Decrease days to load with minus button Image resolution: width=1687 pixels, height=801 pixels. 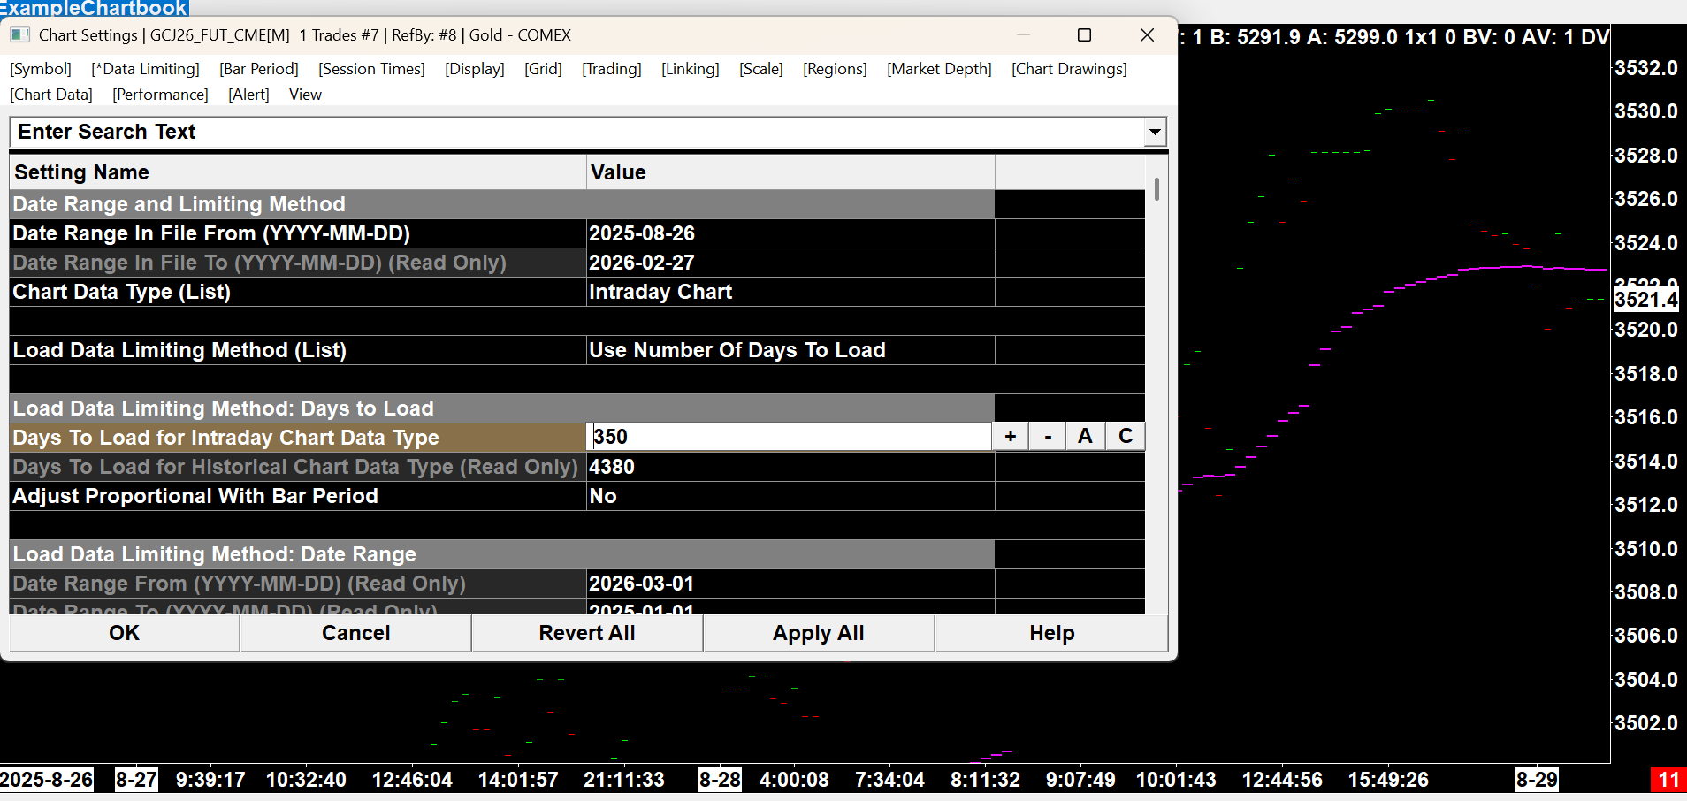[x=1048, y=437]
